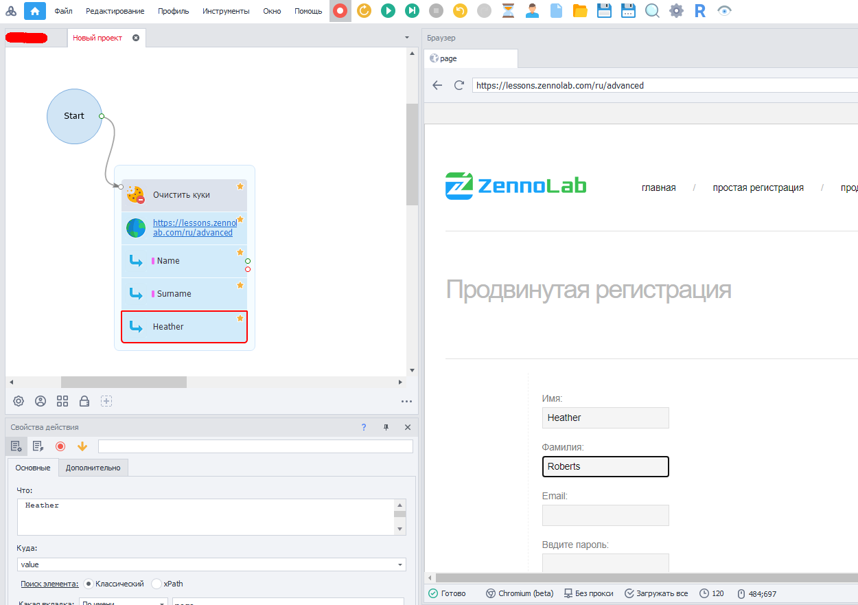Click the Что text area containing Heather

[x=206, y=516]
